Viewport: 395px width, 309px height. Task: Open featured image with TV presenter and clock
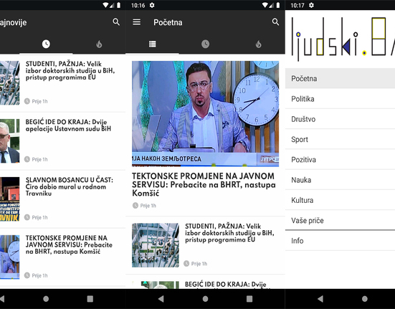(x=205, y=113)
